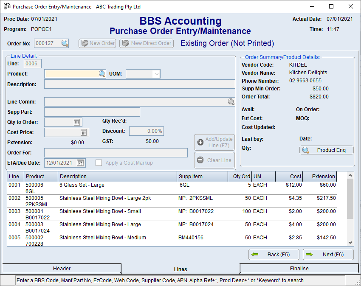Screen dimensions: 361x286
Task: Open the Qty to Order calculator icon
Action: pyautogui.click(x=77, y=122)
